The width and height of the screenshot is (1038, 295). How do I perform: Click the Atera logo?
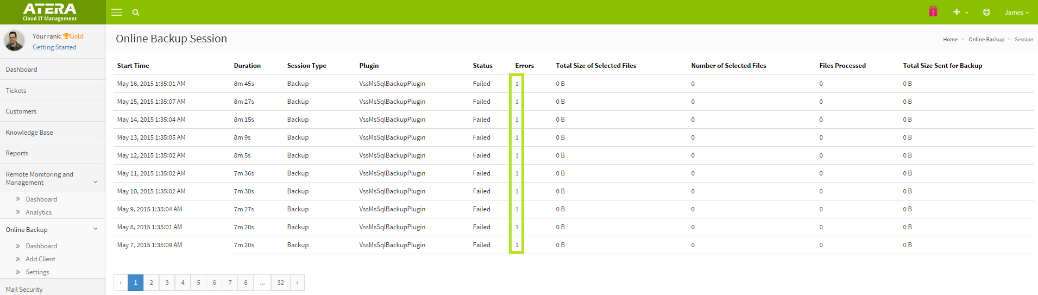(x=49, y=12)
